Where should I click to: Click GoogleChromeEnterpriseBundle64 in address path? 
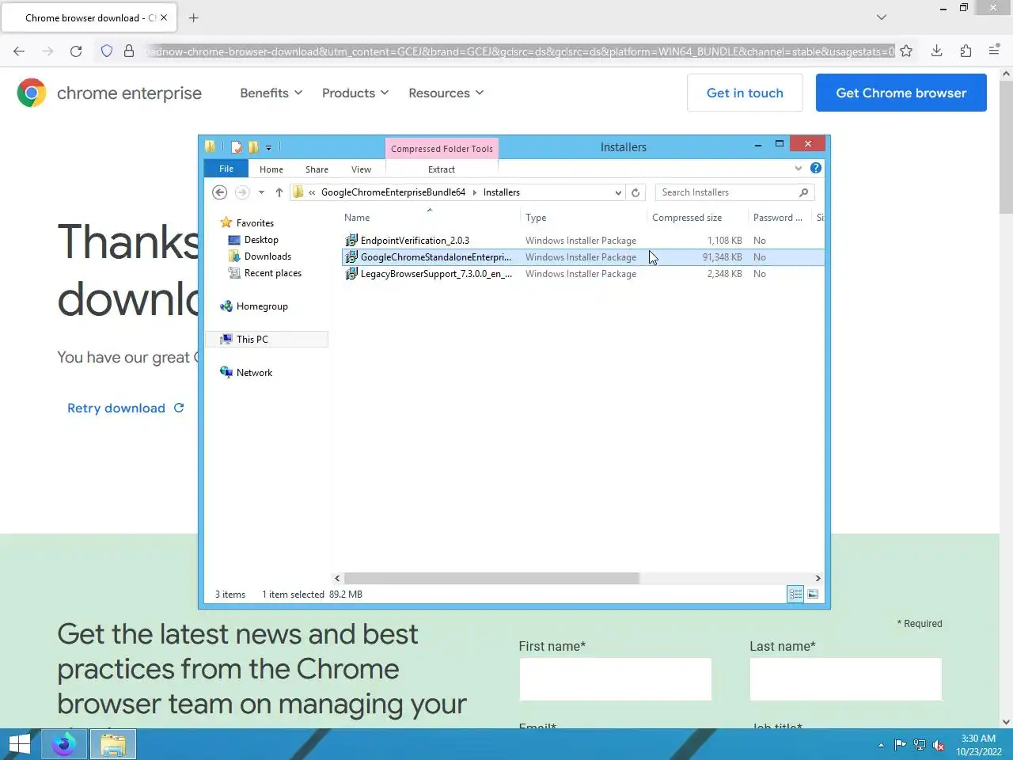pos(393,192)
